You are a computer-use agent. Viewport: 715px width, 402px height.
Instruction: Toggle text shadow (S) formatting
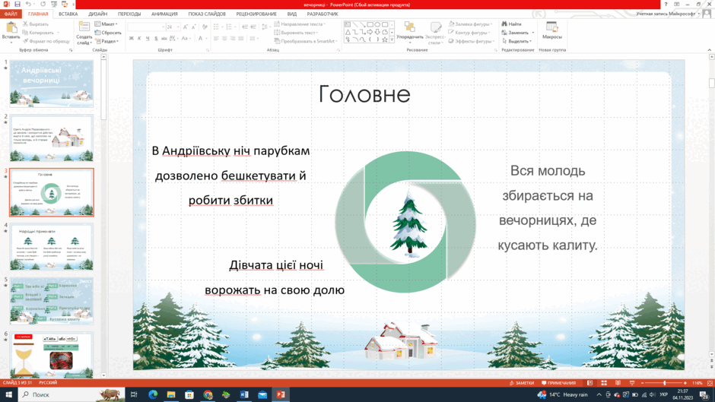[156, 39]
